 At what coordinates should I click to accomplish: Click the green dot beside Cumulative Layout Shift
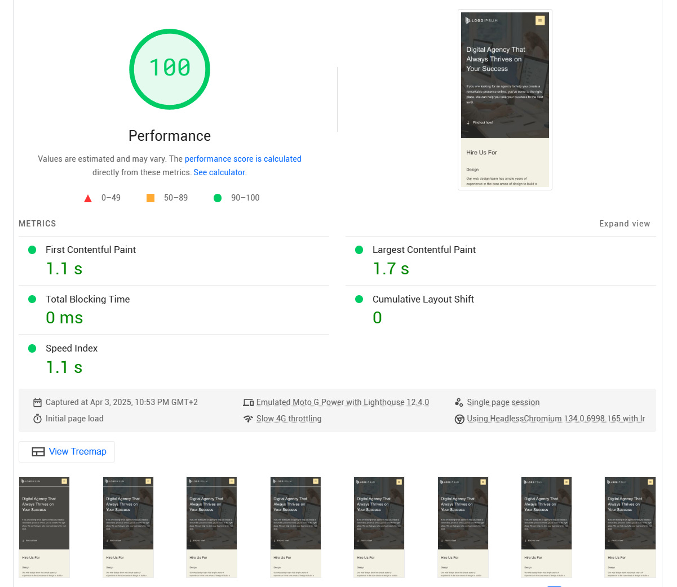(x=359, y=299)
